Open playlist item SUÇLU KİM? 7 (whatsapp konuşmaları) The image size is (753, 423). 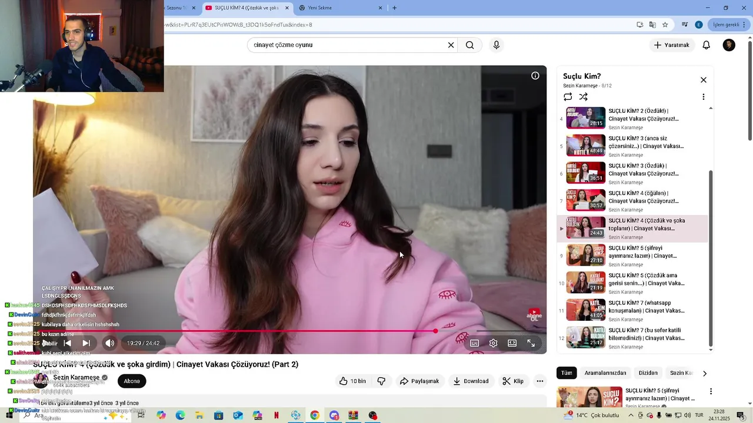[632, 310]
